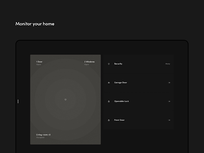The height and width of the screenshot is (153, 204).
Task: Select the Security label
Action: click(x=118, y=64)
